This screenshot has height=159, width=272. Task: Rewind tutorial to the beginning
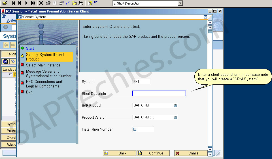(x=33, y=3)
